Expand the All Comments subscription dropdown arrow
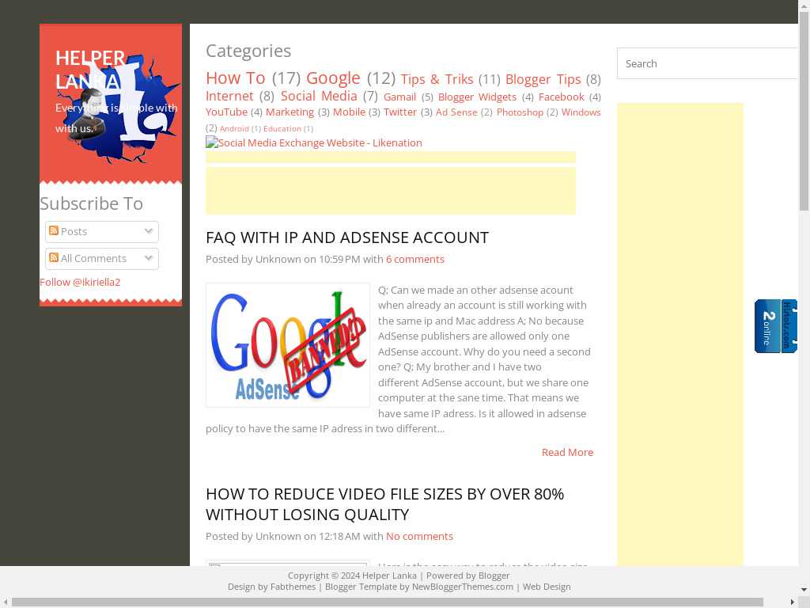 [149, 258]
